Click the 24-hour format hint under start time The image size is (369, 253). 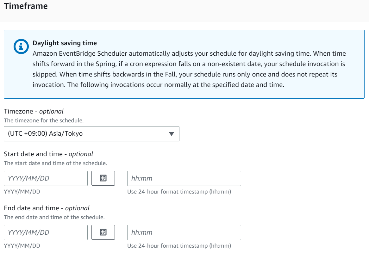click(179, 192)
